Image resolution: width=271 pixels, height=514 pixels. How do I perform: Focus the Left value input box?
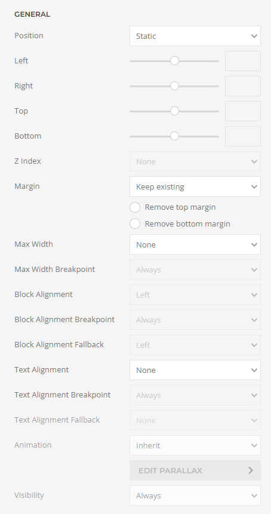(243, 61)
